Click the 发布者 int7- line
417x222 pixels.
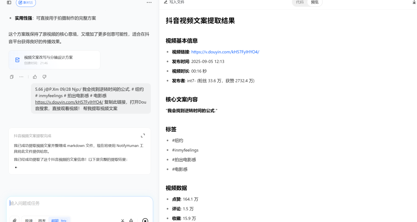(213, 81)
